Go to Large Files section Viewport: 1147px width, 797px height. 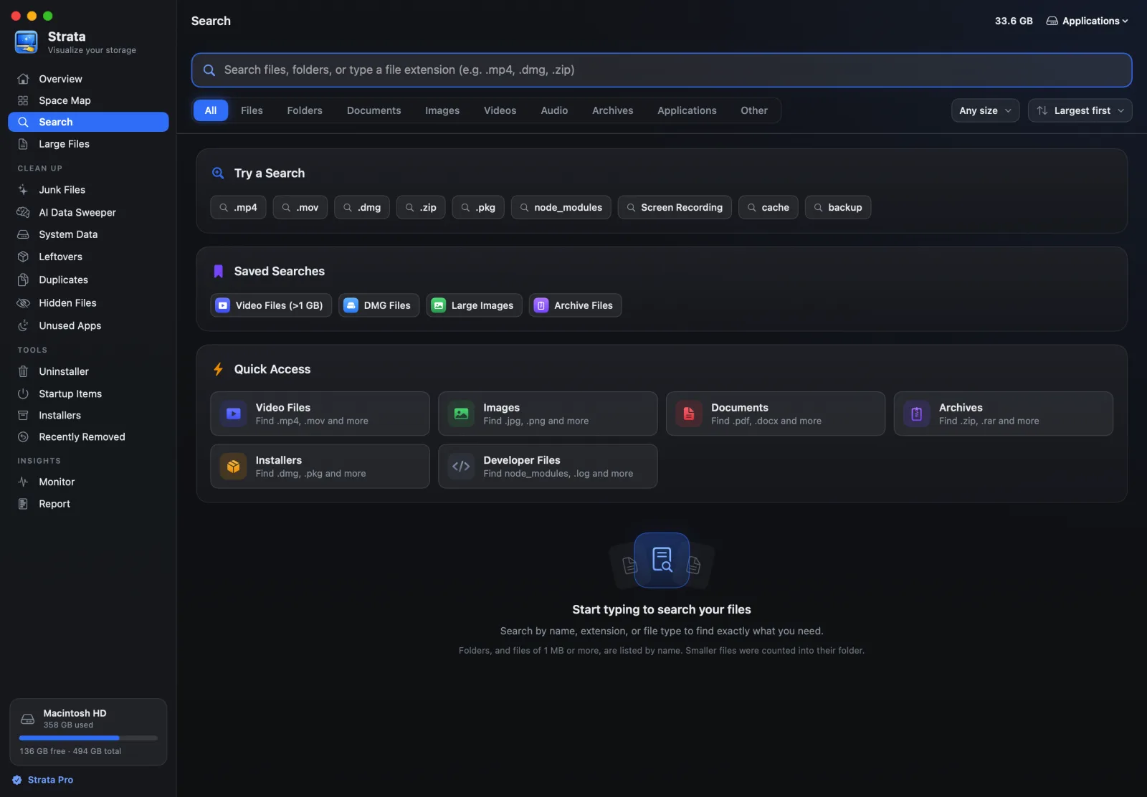click(88, 144)
